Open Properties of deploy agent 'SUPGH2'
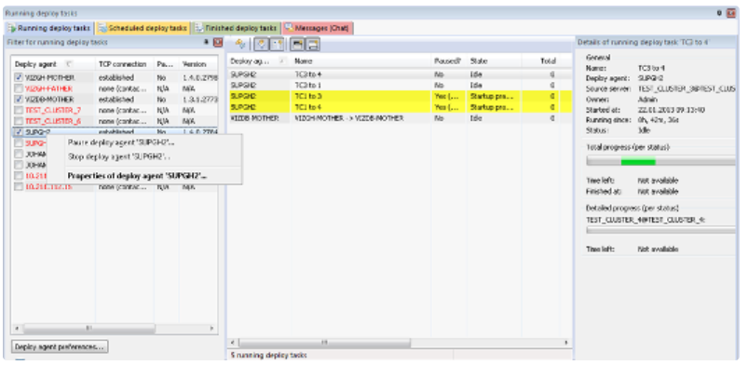Image resolution: width=748 pixels, height=365 pixels. (x=137, y=176)
